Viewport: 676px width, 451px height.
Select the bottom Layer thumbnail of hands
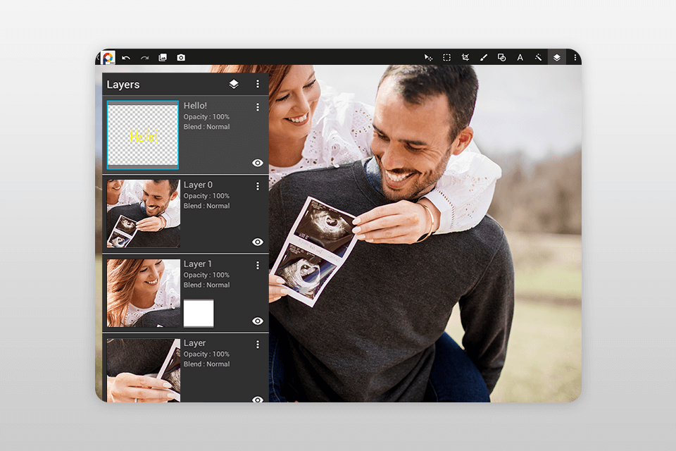[144, 370]
